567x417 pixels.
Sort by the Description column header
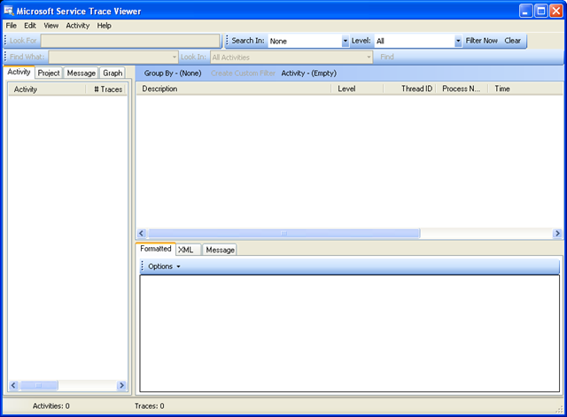[x=234, y=89]
